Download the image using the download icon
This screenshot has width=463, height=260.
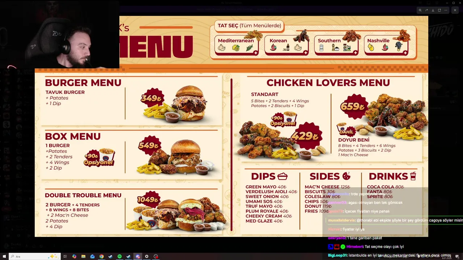(433, 10)
